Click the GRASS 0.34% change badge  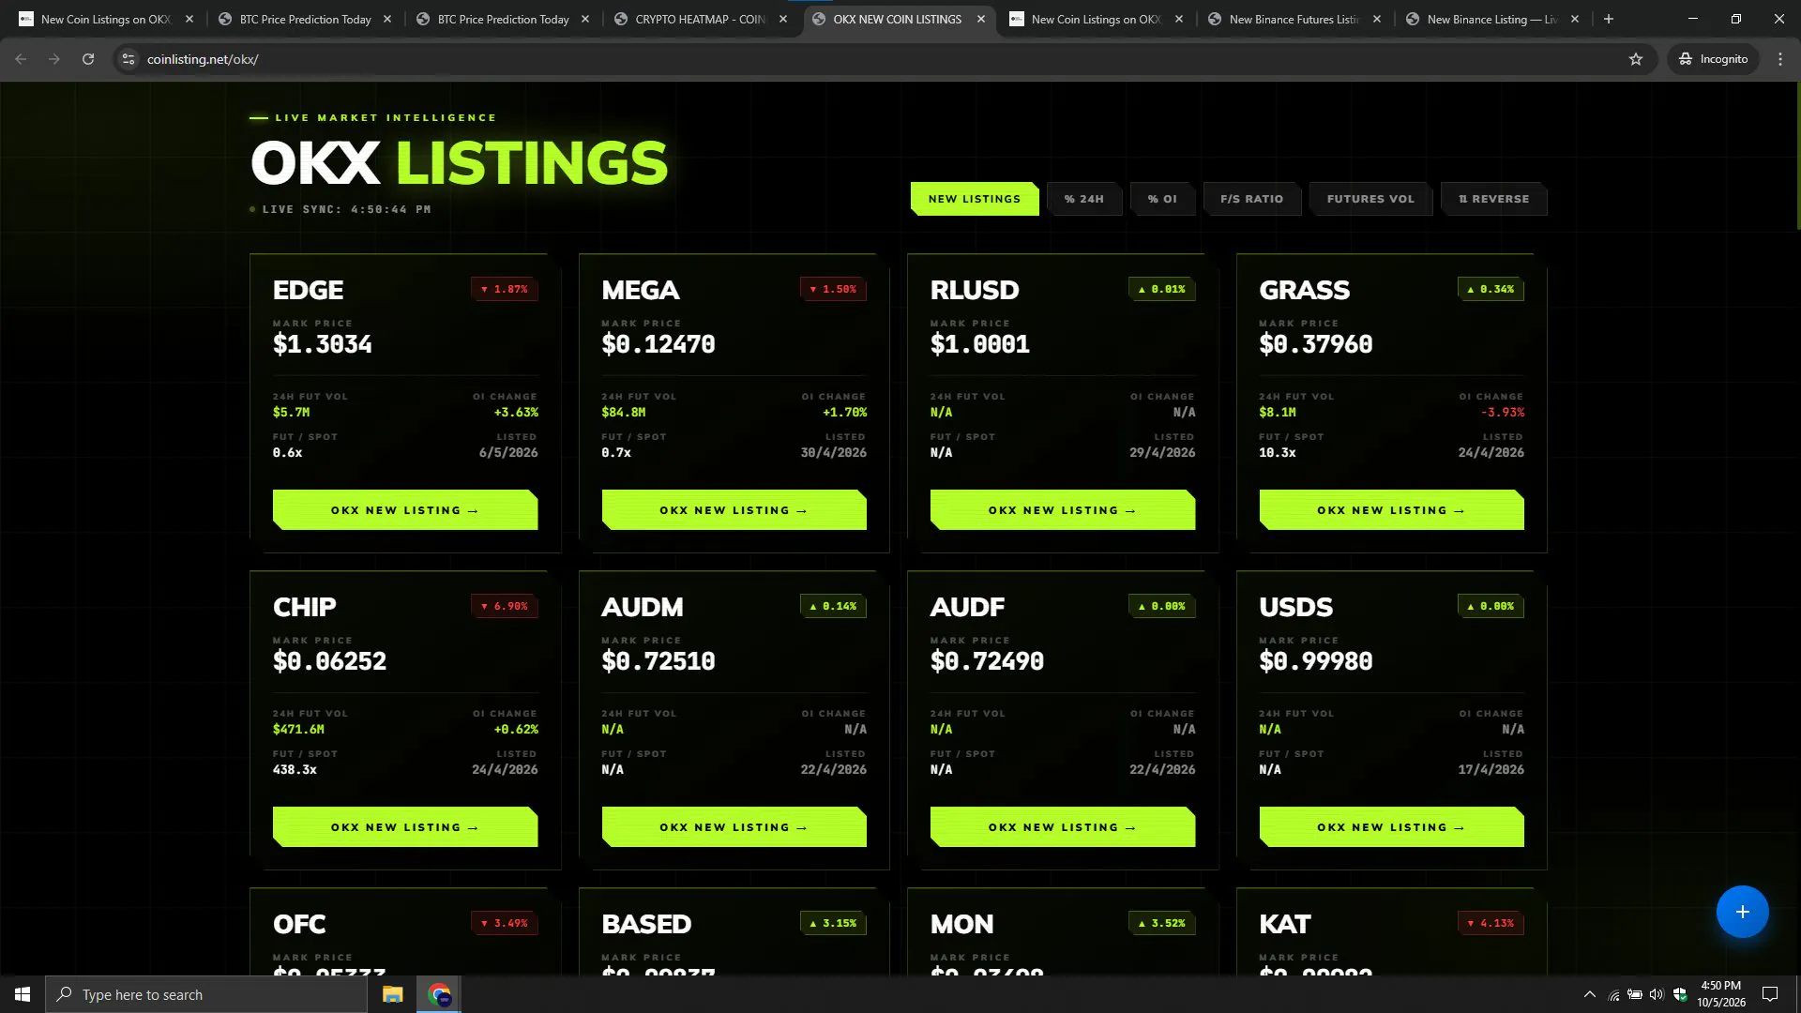click(x=1491, y=289)
